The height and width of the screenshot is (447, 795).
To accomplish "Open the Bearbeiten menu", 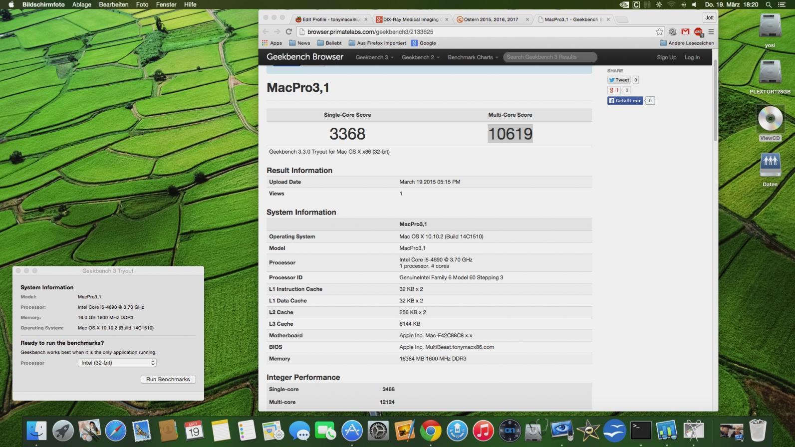I will pyautogui.click(x=114, y=4).
